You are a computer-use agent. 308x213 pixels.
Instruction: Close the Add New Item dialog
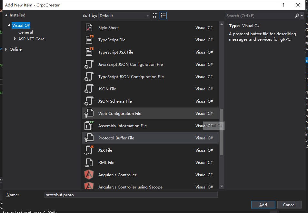click(298, 5)
